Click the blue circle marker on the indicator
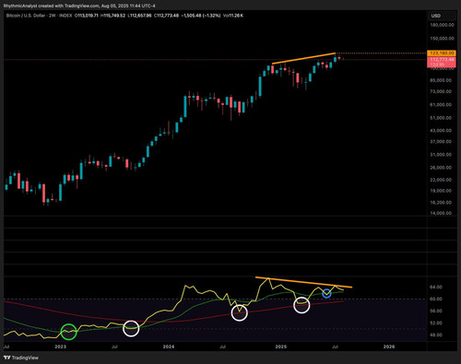Viewport: 461px width, 364px height. click(x=326, y=294)
